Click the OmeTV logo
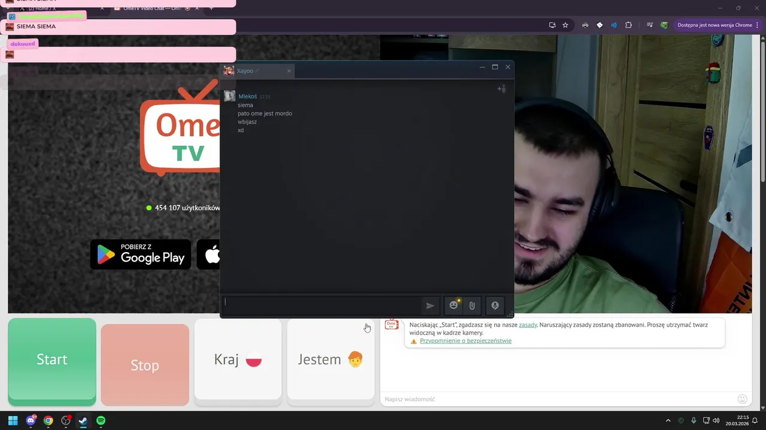 [180, 128]
